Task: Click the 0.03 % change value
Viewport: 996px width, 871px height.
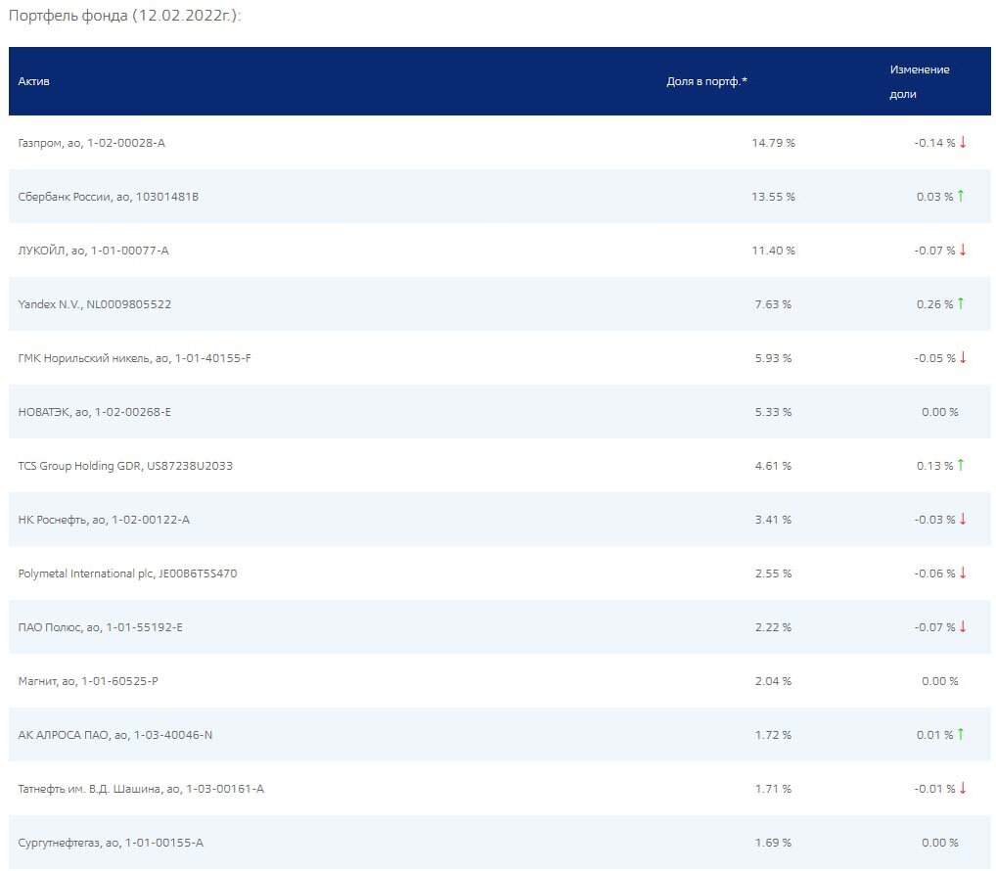Action: [x=934, y=197]
